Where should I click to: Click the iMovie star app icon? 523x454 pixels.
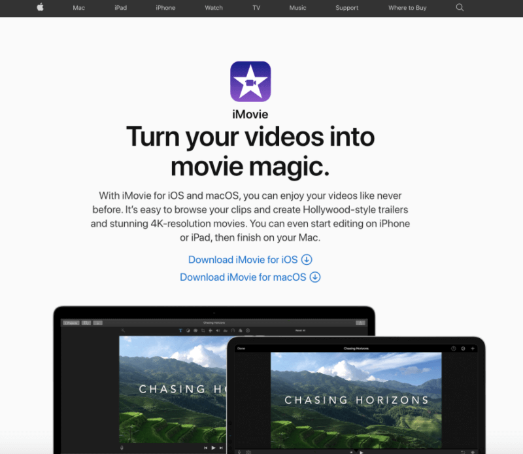click(x=250, y=82)
